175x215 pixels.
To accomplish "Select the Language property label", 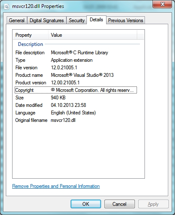I will click(x=25, y=113).
